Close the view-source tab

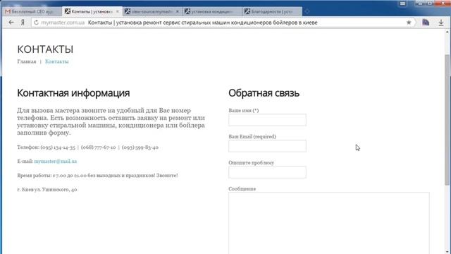click(x=177, y=11)
